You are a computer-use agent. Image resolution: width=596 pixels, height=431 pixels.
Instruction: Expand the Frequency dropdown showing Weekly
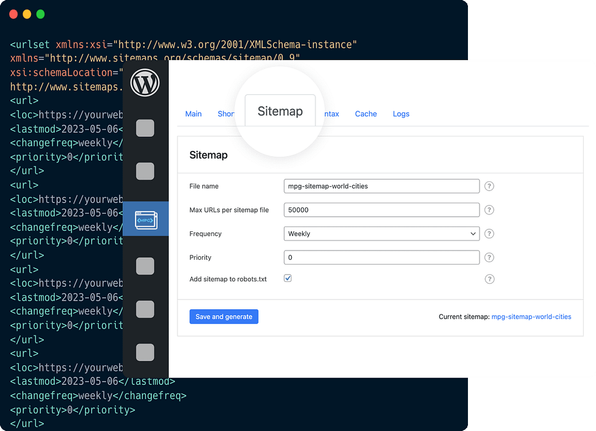[381, 234]
